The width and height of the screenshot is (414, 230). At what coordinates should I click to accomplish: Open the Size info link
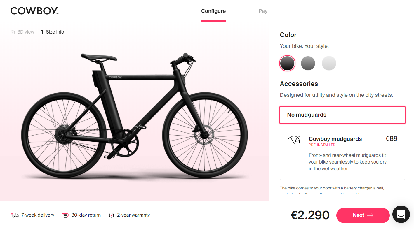click(x=55, y=32)
